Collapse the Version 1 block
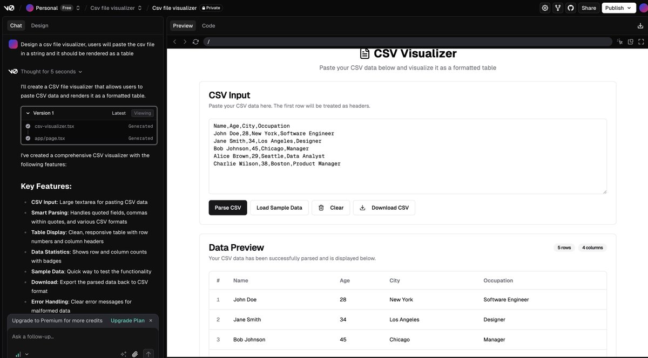This screenshot has height=358, width=648. point(28,113)
